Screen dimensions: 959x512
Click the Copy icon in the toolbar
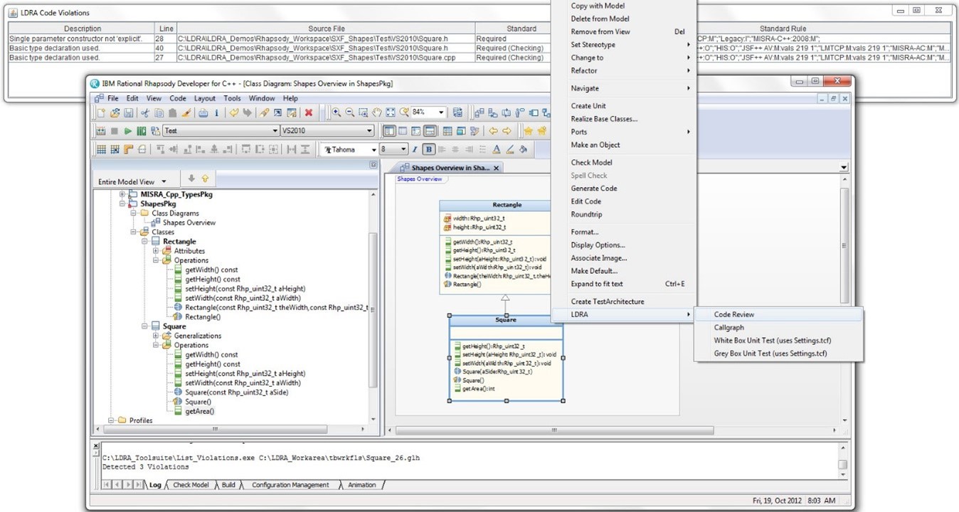click(159, 112)
